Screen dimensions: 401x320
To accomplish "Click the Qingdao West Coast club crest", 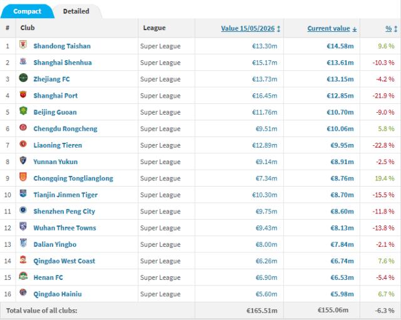I will 23,259.
